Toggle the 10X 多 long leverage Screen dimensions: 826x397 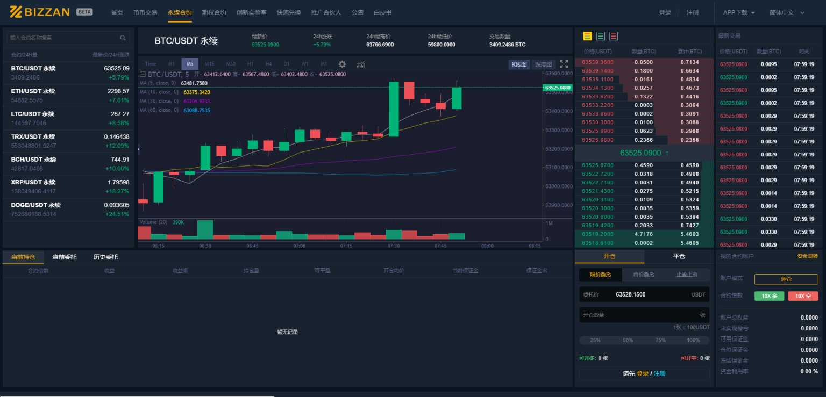[769, 296]
